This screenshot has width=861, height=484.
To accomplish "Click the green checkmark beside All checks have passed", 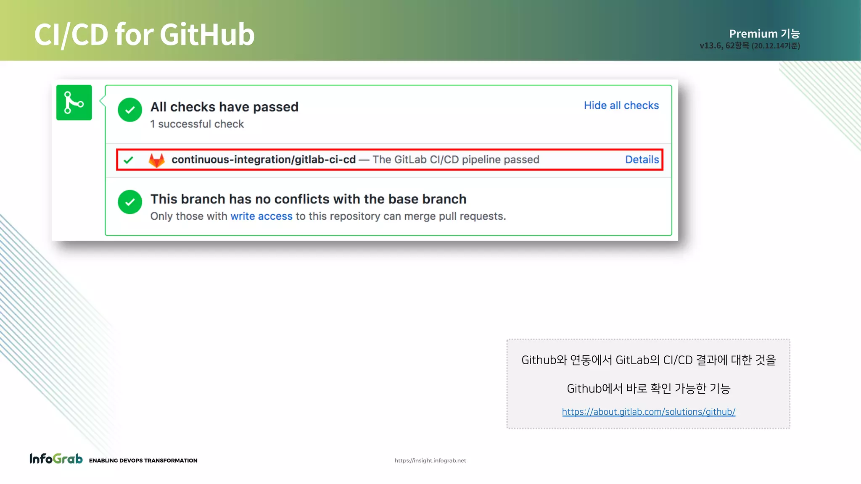I will click(130, 110).
